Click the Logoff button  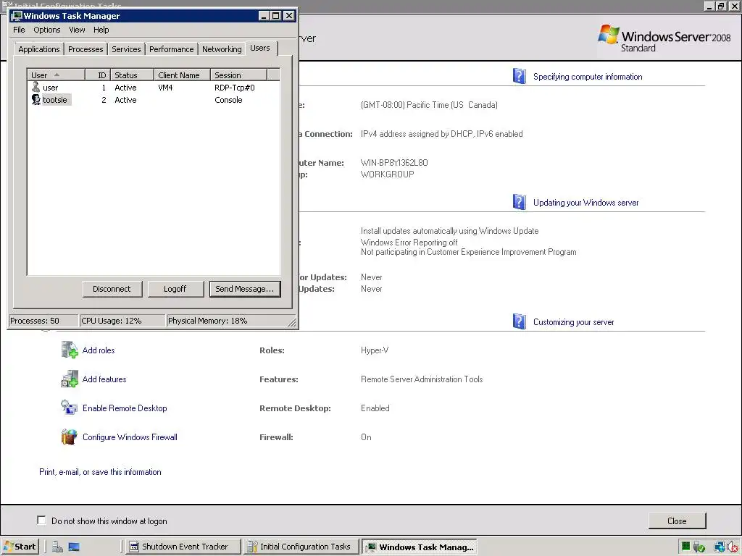coord(175,289)
